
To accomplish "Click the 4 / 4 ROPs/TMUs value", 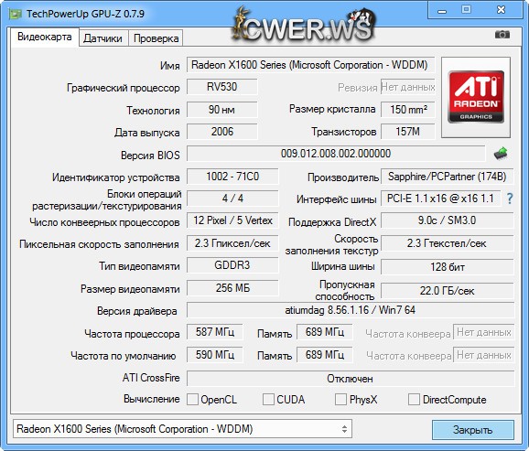I will coord(232,199).
